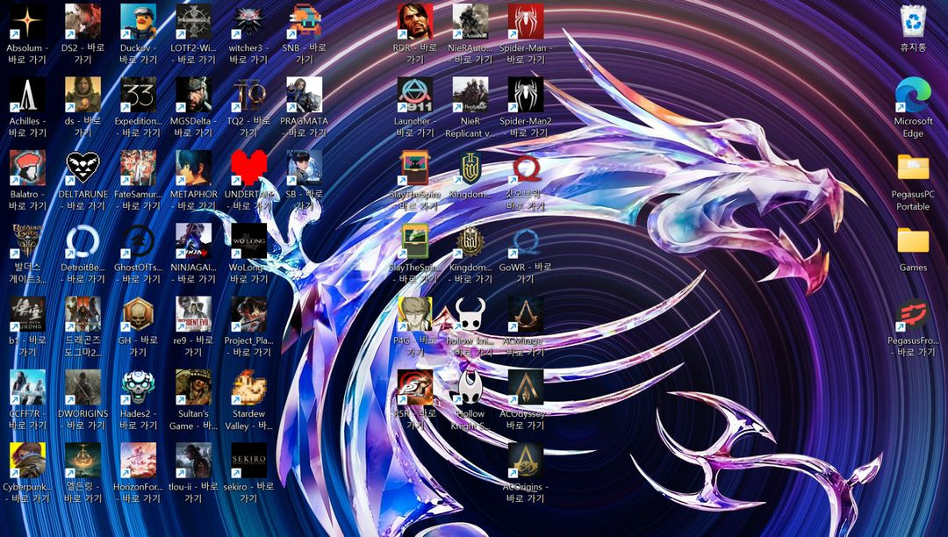Open the DELTARUNE heart shortcut
Screen dimensions: 948x537
pyautogui.click(x=83, y=168)
